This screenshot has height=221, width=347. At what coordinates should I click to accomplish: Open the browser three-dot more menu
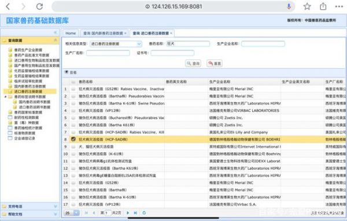[x=339, y=6]
